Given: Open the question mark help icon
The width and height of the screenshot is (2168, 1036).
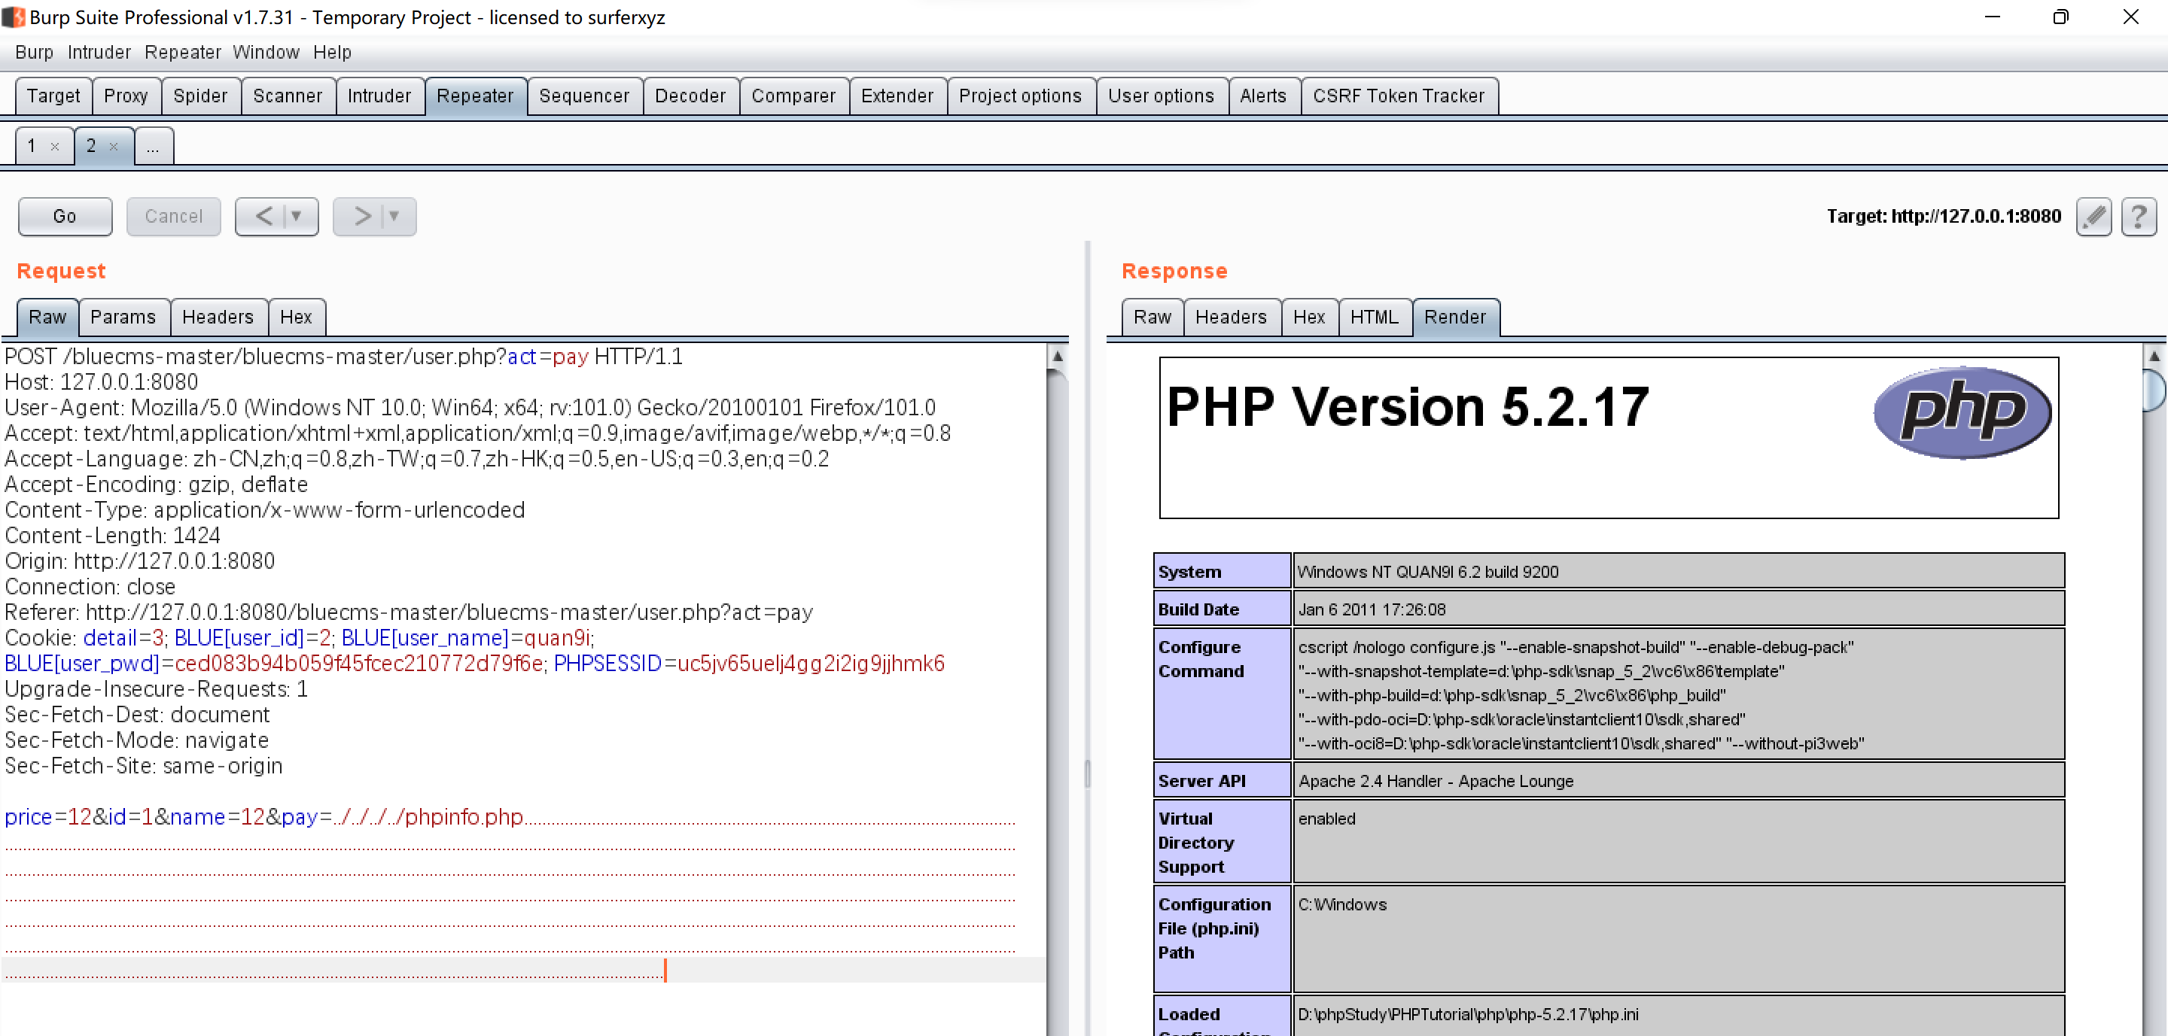Looking at the screenshot, I should (x=2139, y=217).
